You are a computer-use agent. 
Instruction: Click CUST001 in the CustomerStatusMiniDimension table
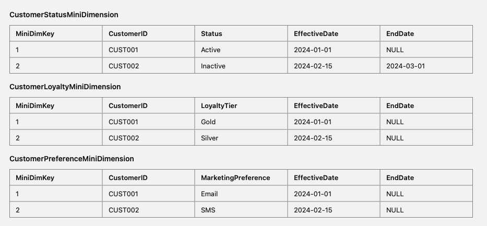(x=123, y=50)
